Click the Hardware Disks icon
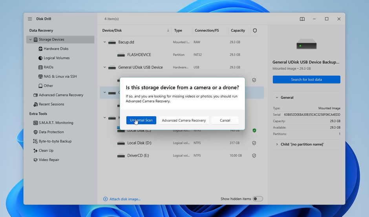Viewport: 369px width, 217px height. click(40, 49)
